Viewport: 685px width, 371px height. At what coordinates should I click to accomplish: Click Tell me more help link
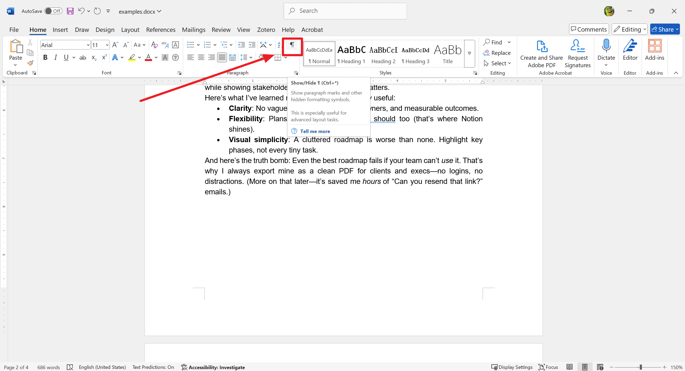pos(316,131)
